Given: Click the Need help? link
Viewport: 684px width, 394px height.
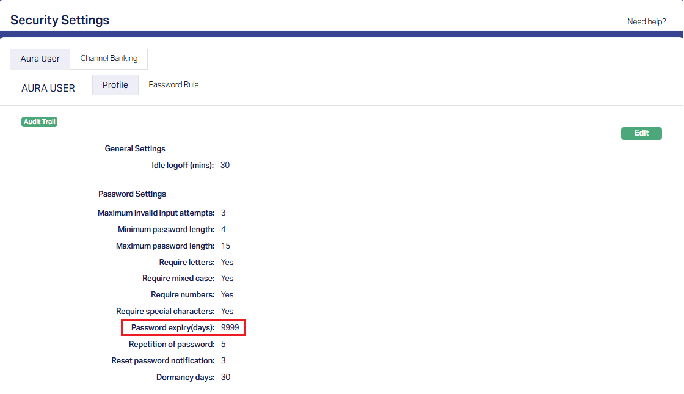Looking at the screenshot, I should point(646,21).
